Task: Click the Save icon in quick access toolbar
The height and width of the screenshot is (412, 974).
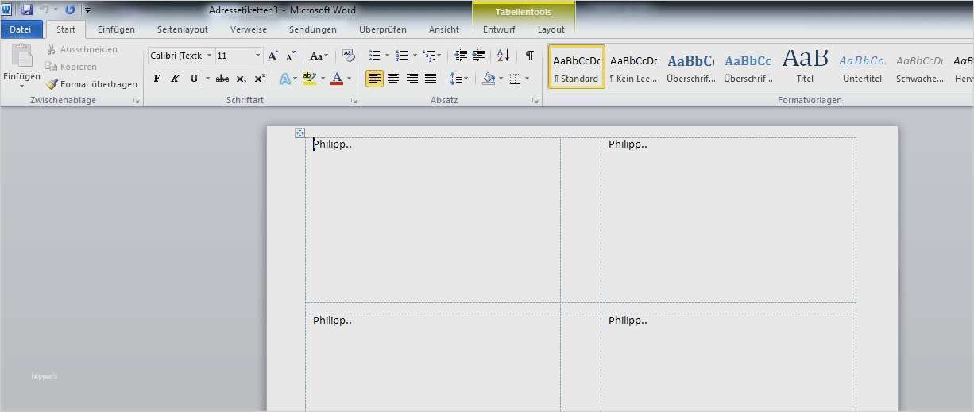Action: click(x=27, y=10)
